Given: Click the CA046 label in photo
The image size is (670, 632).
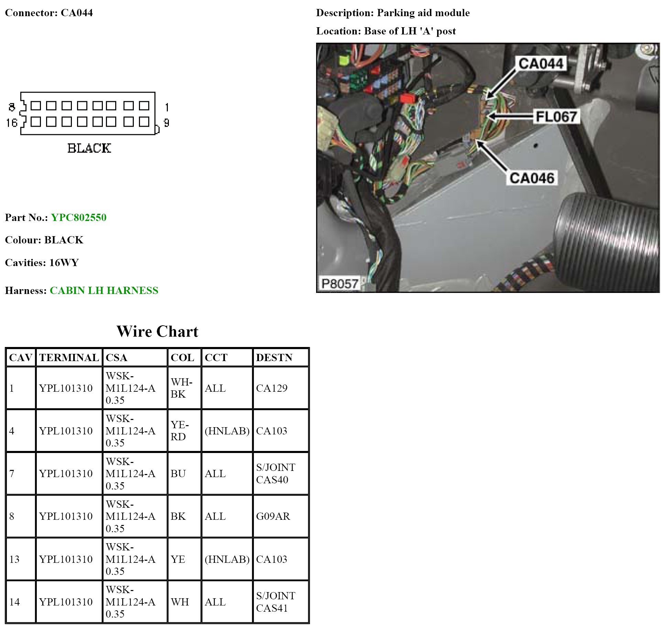Looking at the screenshot, I should tap(532, 178).
